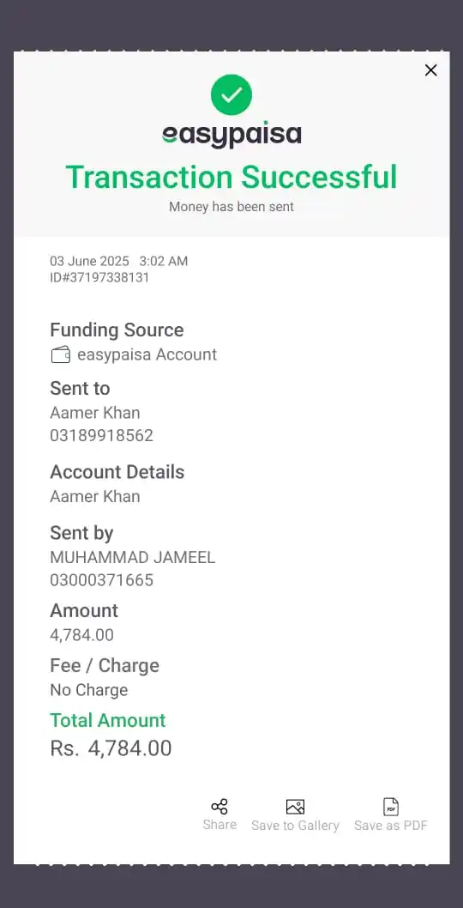Image resolution: width=463 pixels, height=908 pixels.
Task: Select the Share text label
Action: coord(219,825)
